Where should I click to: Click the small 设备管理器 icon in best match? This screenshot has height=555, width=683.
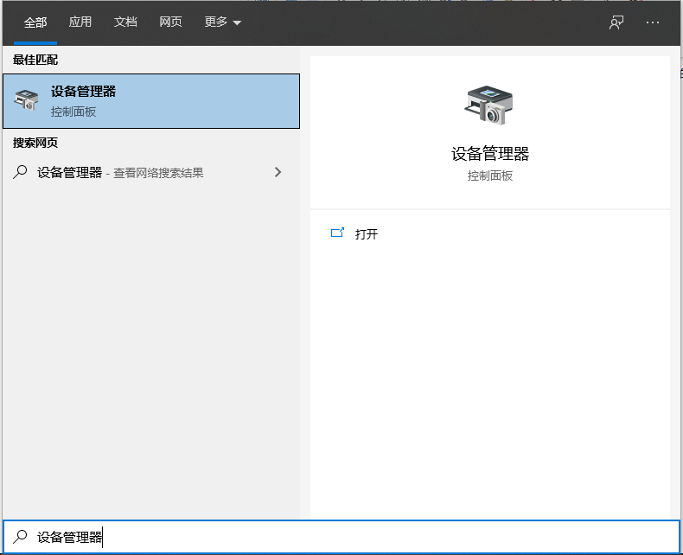click(x=27, y=100)
